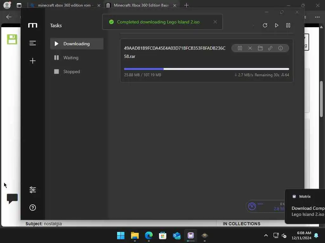
Task: Add a new download task with plus icon
Action: coord(33,61)
